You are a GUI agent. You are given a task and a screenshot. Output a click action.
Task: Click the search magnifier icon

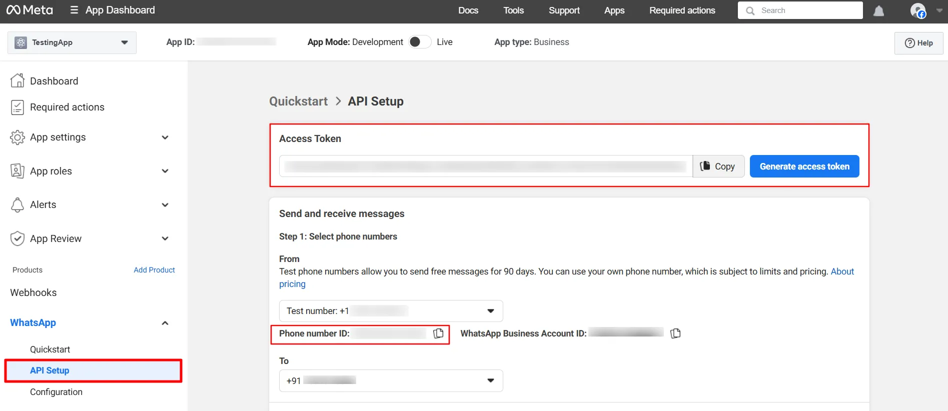pyautogui.click(x=750, y=10)
